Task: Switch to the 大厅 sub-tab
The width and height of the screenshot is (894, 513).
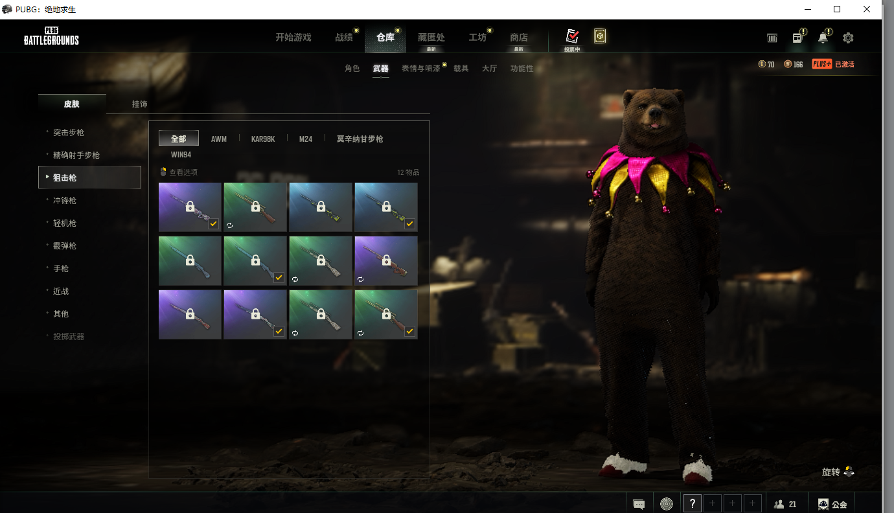Action: point(489,68)
